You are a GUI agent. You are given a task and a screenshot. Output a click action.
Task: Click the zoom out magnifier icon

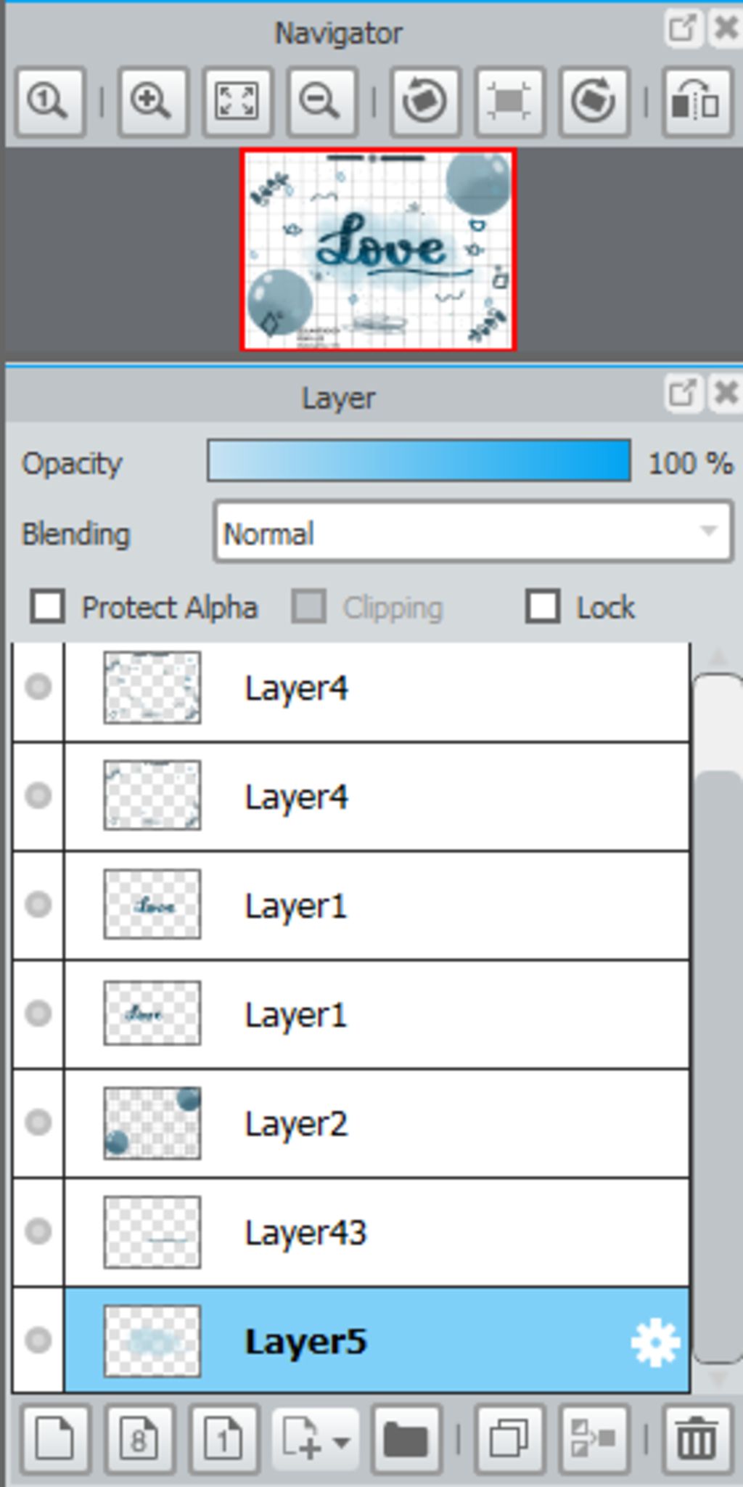(321, 102)
